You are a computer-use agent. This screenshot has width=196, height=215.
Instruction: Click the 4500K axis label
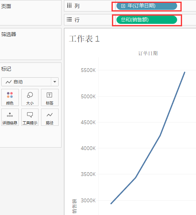click(x=88, y=123)
